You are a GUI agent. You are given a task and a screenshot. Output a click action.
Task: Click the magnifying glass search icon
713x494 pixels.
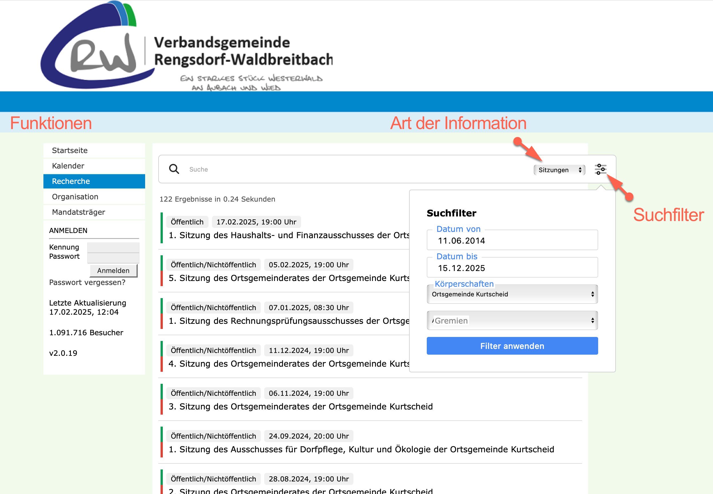coord(174,169)
